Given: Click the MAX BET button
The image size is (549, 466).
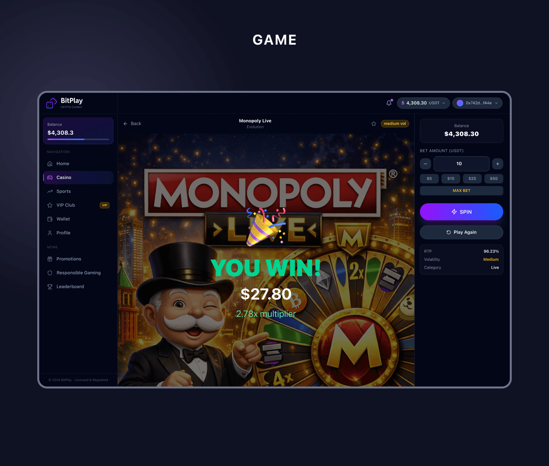Looking at the screenshot, I should point(462,191).
